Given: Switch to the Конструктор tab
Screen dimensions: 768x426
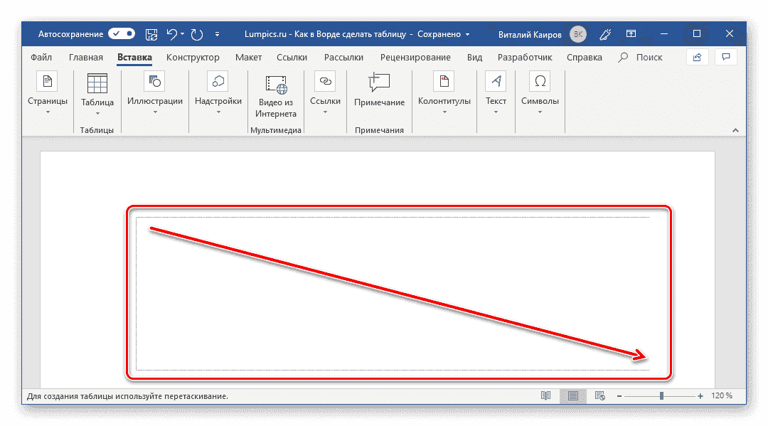Looking at the screenshot, I should [193, 57].
